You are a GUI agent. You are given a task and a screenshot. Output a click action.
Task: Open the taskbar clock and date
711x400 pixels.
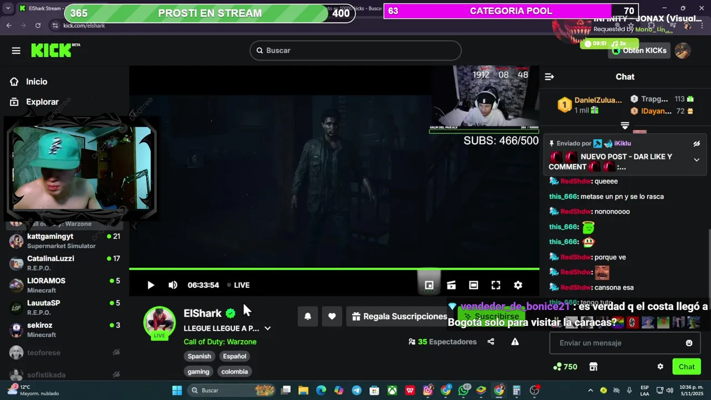click(691, 391)
